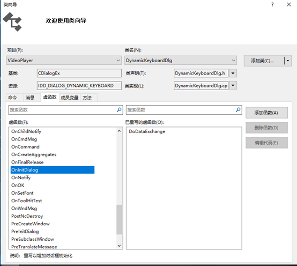Select OnCmdMsg in the list

pyautogui.click(x=24, y=139)
